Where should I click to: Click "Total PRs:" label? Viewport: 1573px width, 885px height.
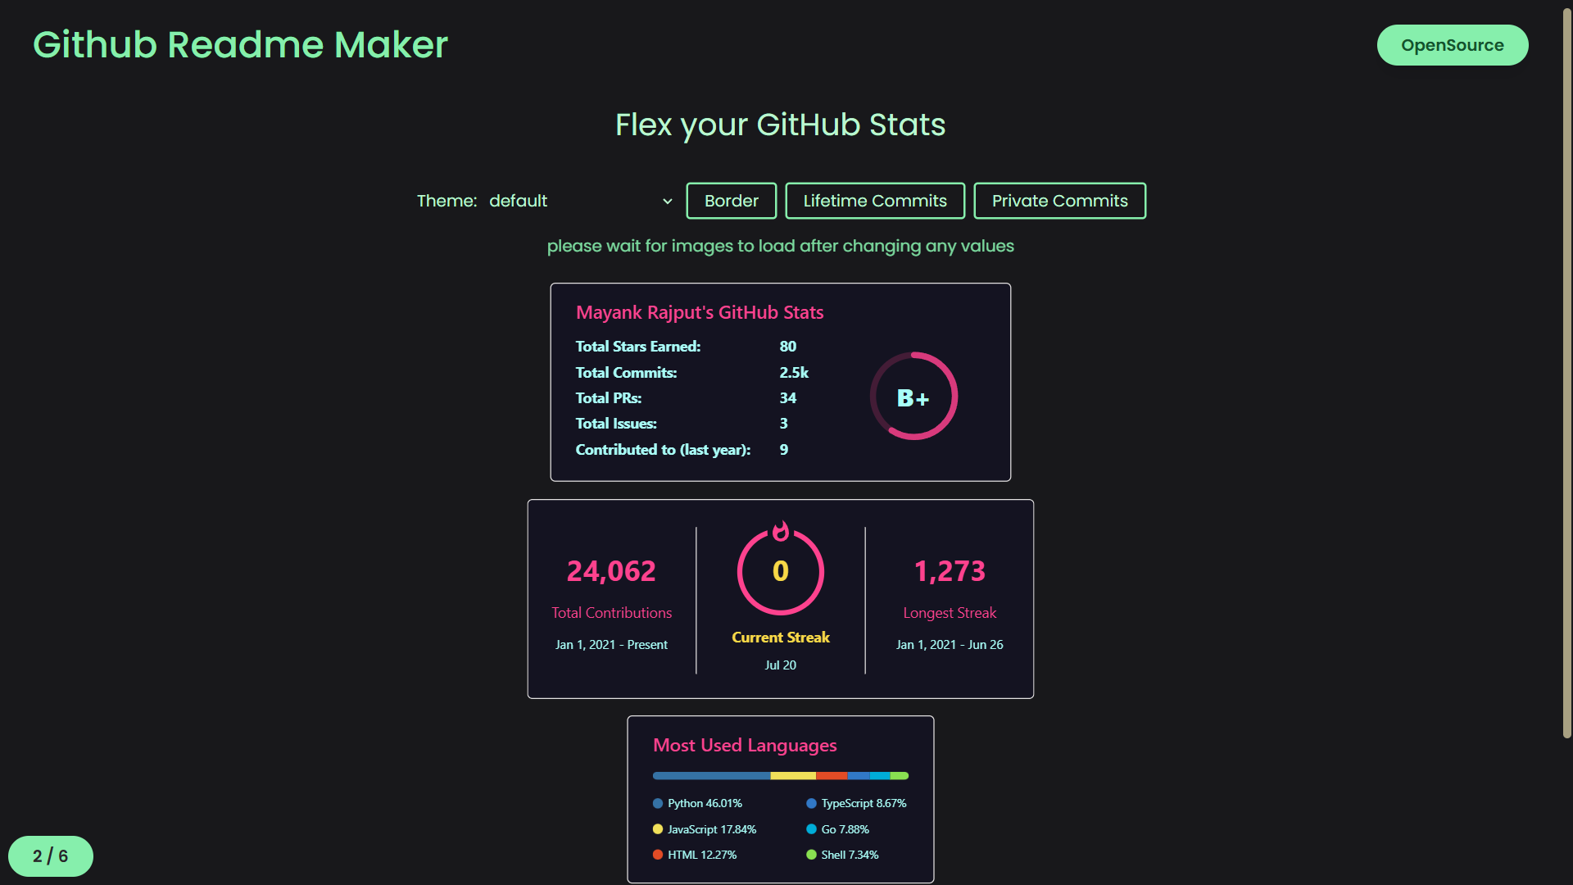click(608, 398)
